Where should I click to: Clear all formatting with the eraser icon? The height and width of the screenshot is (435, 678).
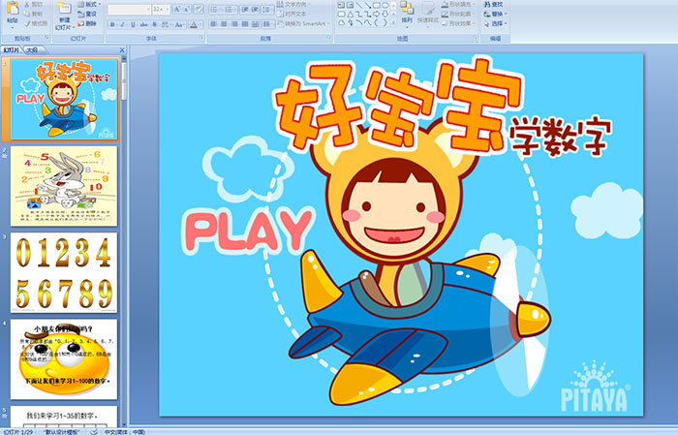[199, 9]
